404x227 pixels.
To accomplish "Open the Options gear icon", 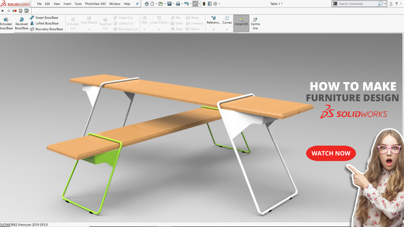I will [x=215, y=4].
